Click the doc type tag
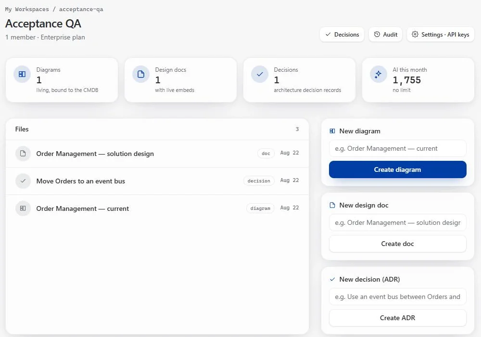481x337 pixels. 266,154
